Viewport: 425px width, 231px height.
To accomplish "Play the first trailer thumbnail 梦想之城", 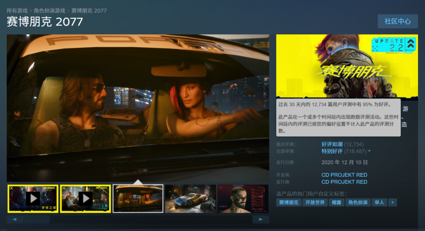I will (33, 199).
